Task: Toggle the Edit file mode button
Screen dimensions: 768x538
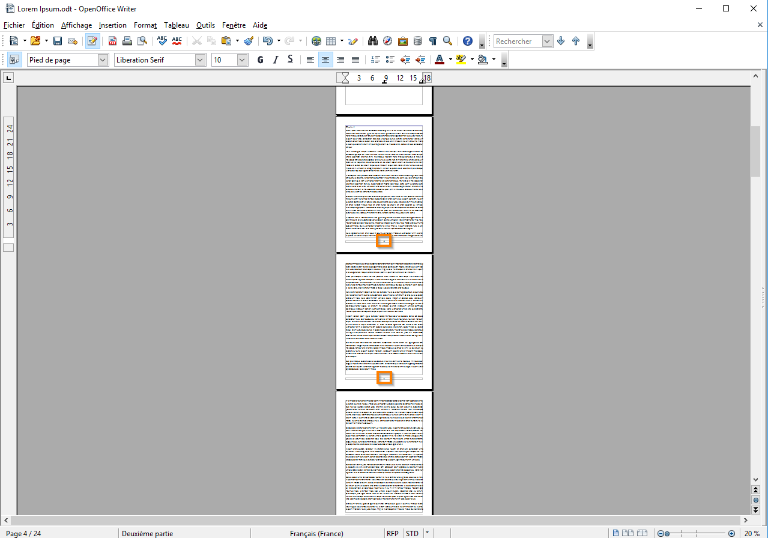Action: pyautogui.click(x=92, y=41)
